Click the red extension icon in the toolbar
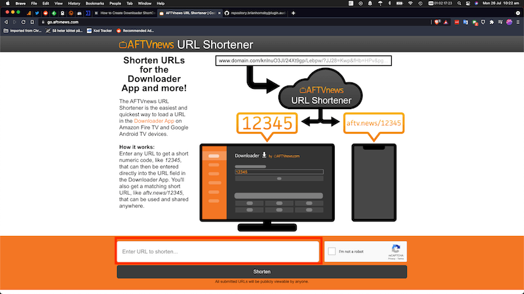 click(x=457, y=22)
